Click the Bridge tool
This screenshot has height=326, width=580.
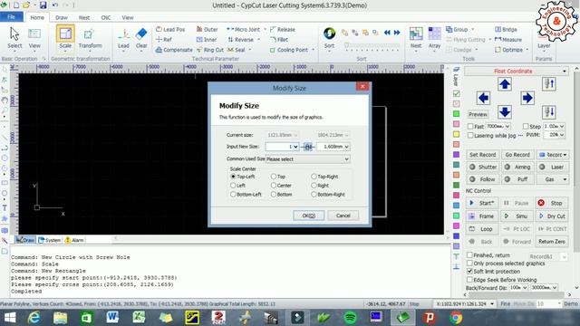click(506, 29)
